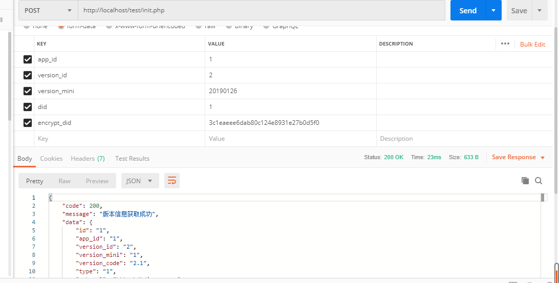Click the empty Key placeholder field
This screenshot has height=283, width=559.
(119, 139)
